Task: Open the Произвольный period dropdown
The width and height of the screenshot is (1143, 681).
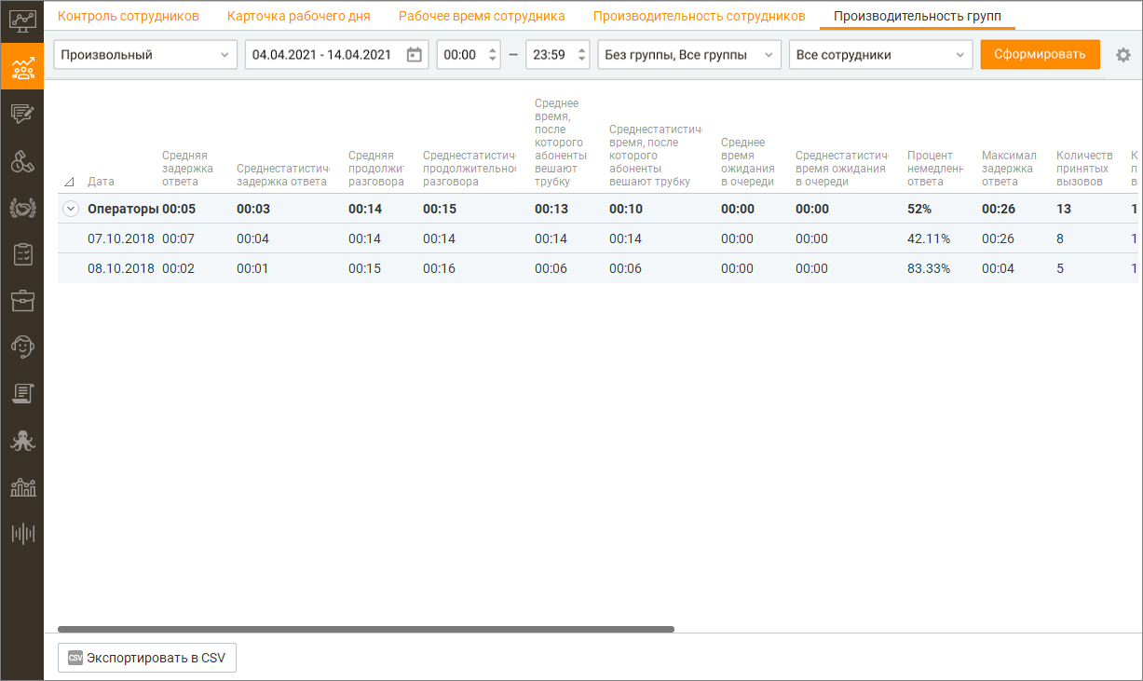Action: click(x=145, y=55)
